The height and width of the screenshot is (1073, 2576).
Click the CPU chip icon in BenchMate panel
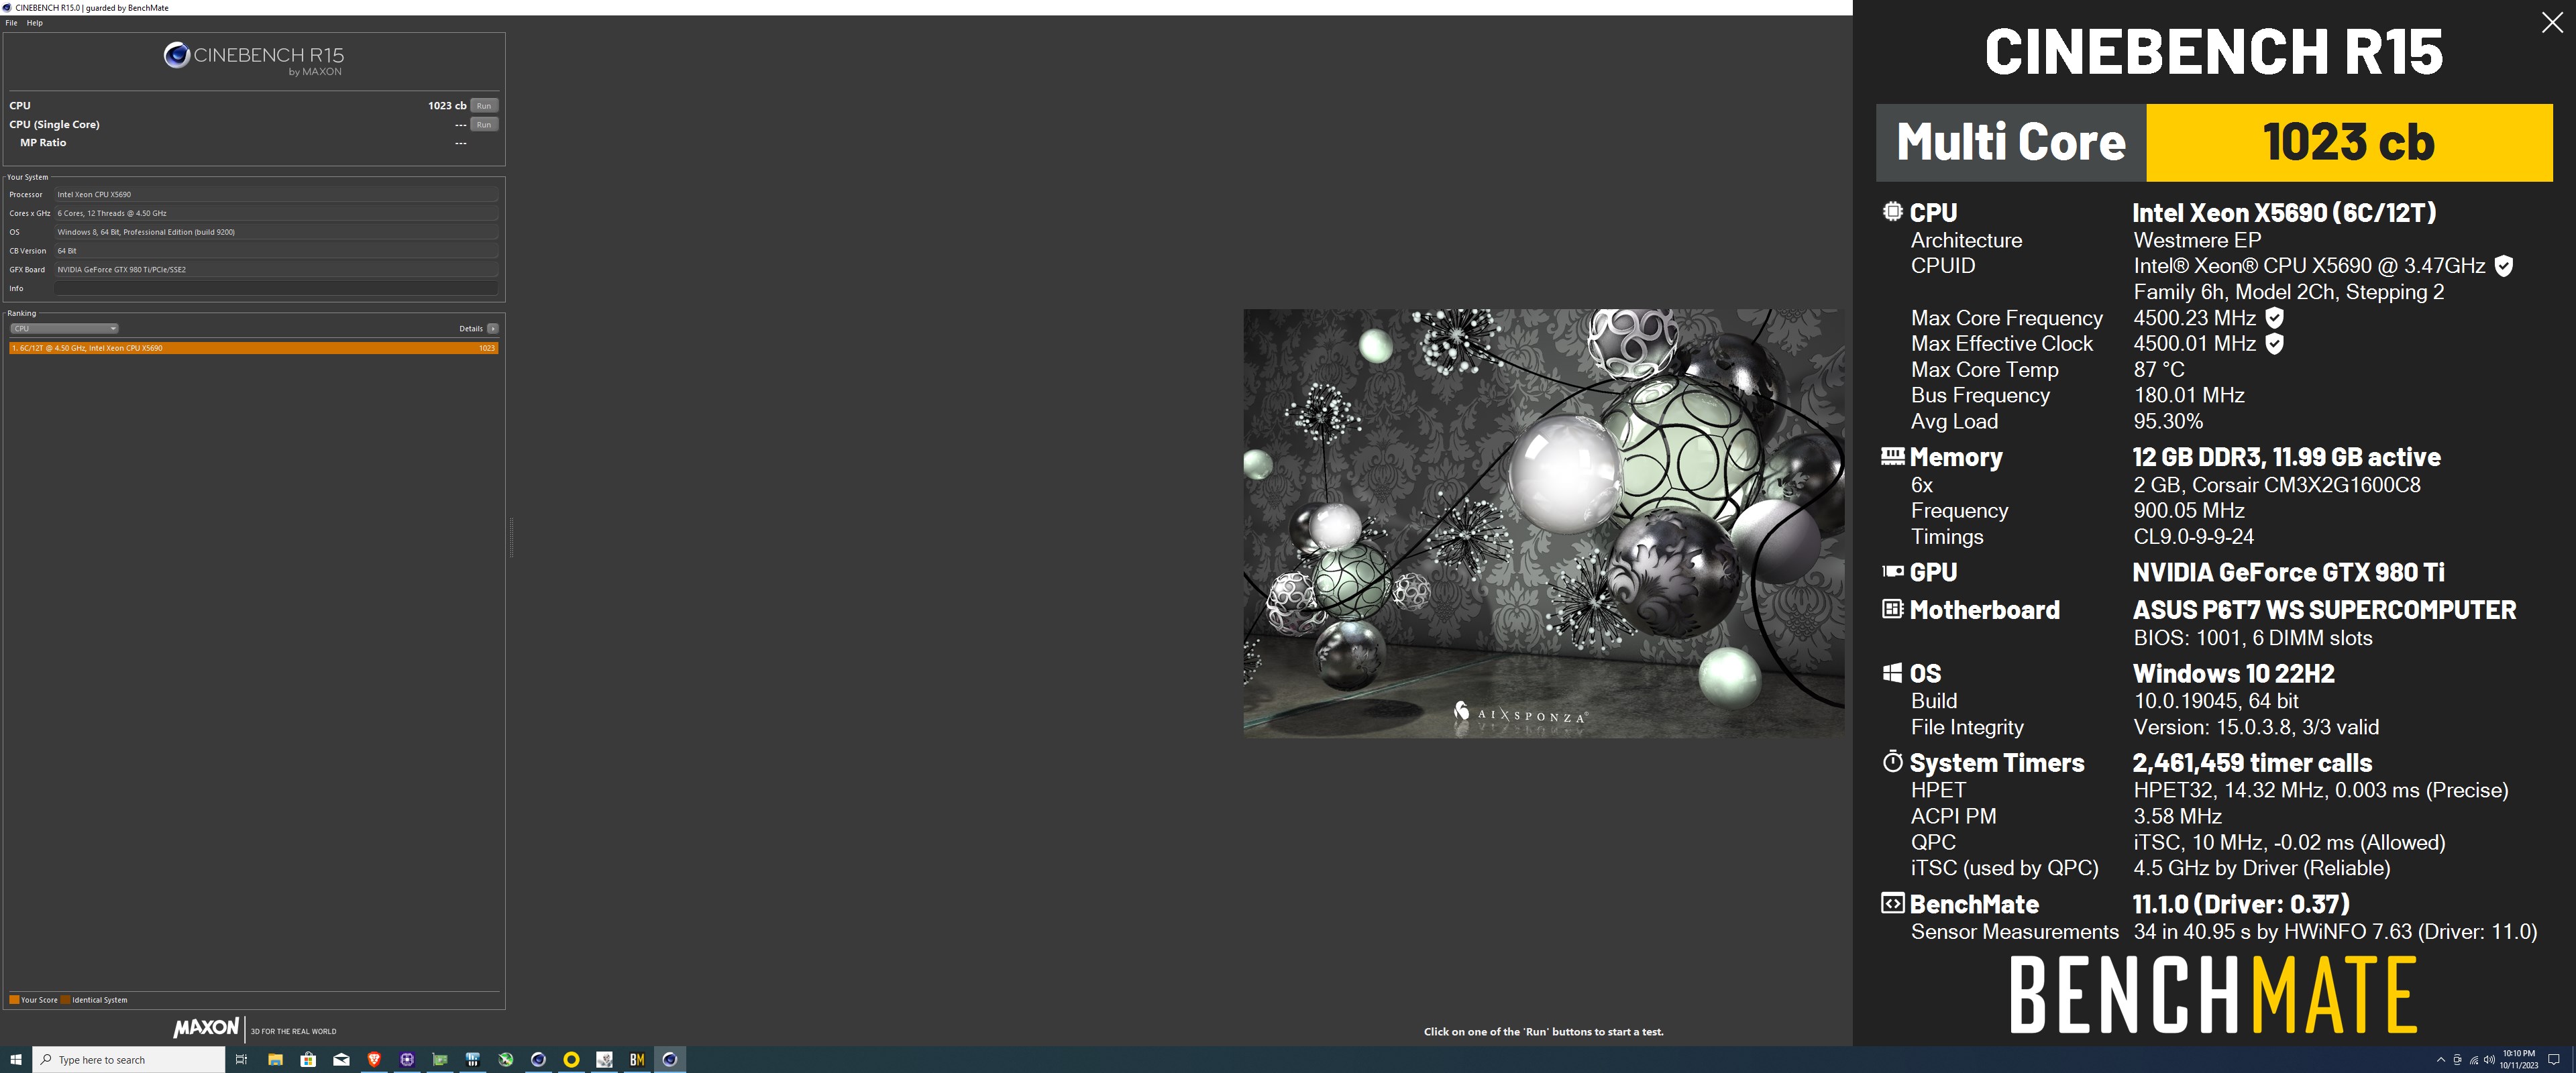coord(1892,211)
